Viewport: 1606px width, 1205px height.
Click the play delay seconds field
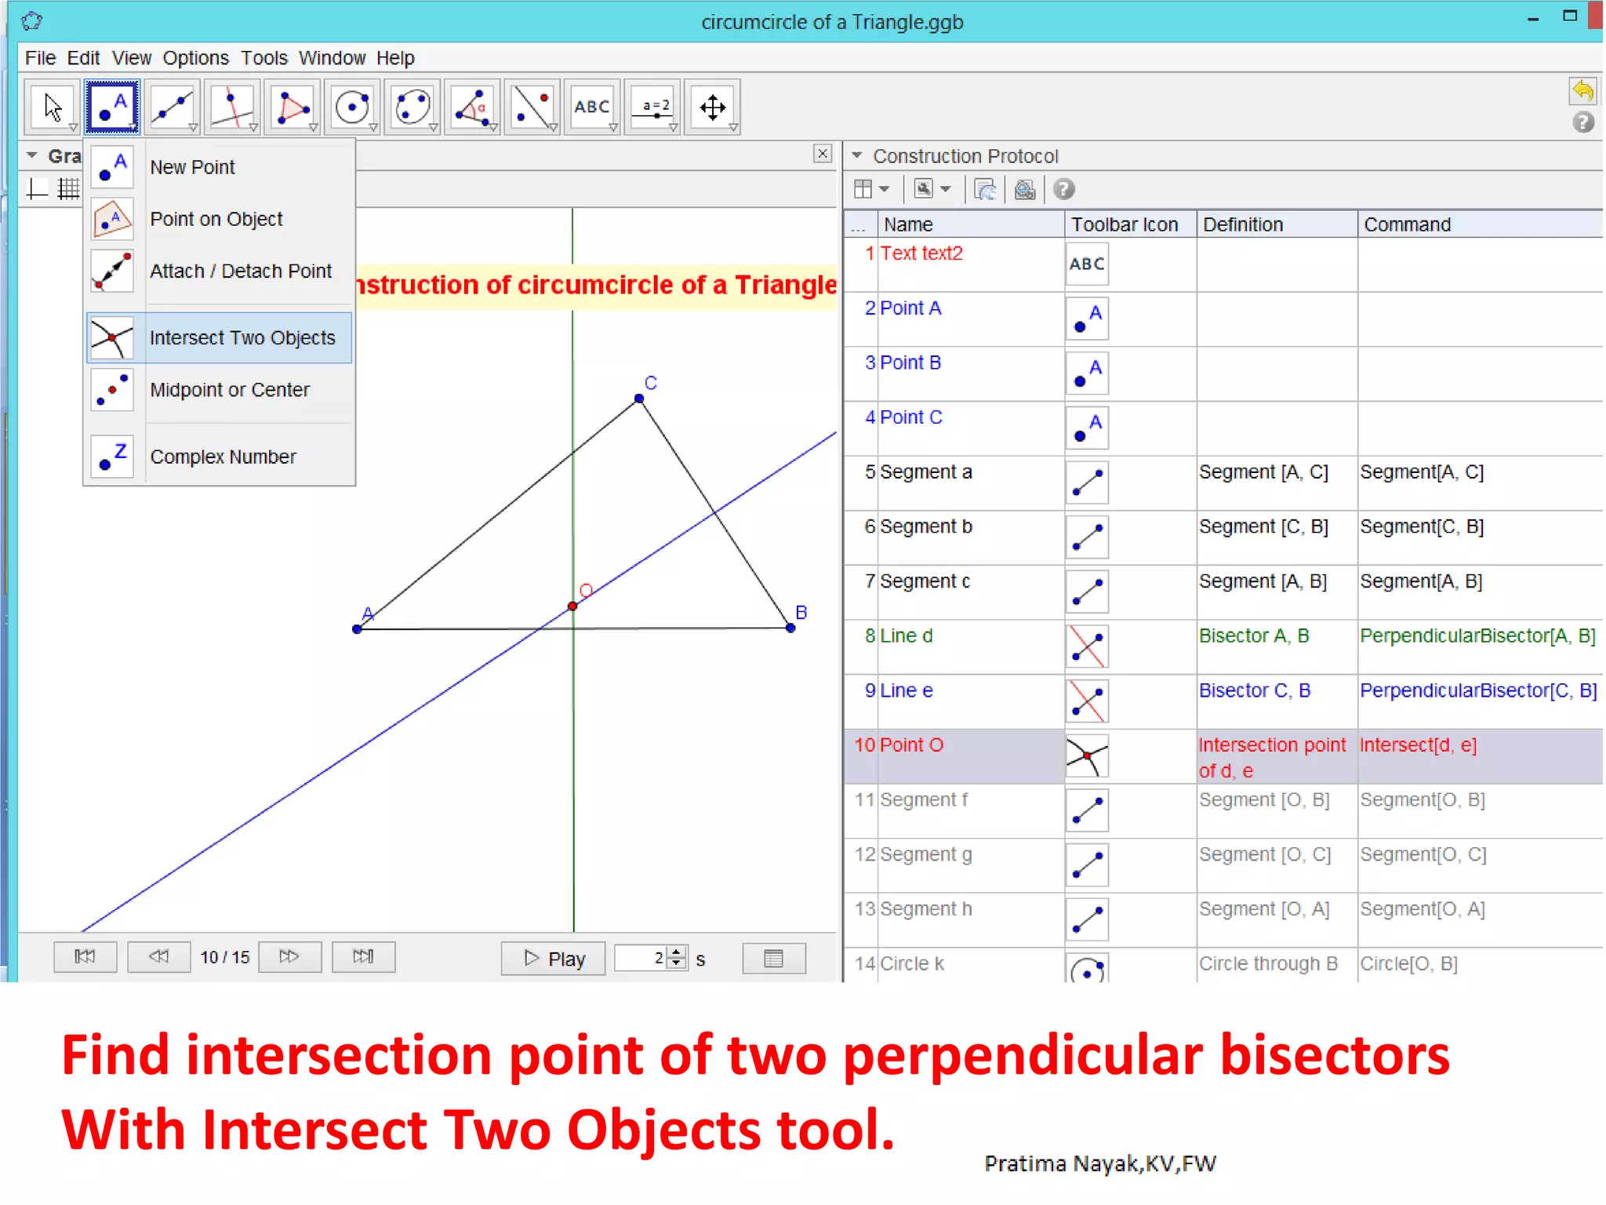pyautogui.click(x=640, y=958)
